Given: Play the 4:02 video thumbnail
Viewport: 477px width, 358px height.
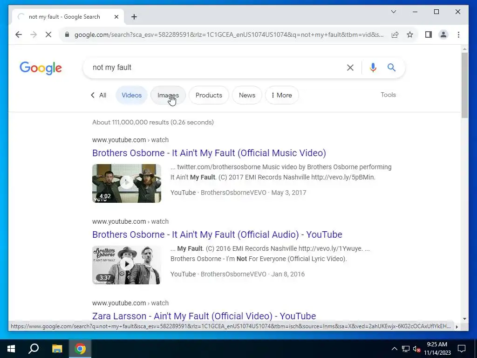Looking at the screenshot, I should coord(127,183).
